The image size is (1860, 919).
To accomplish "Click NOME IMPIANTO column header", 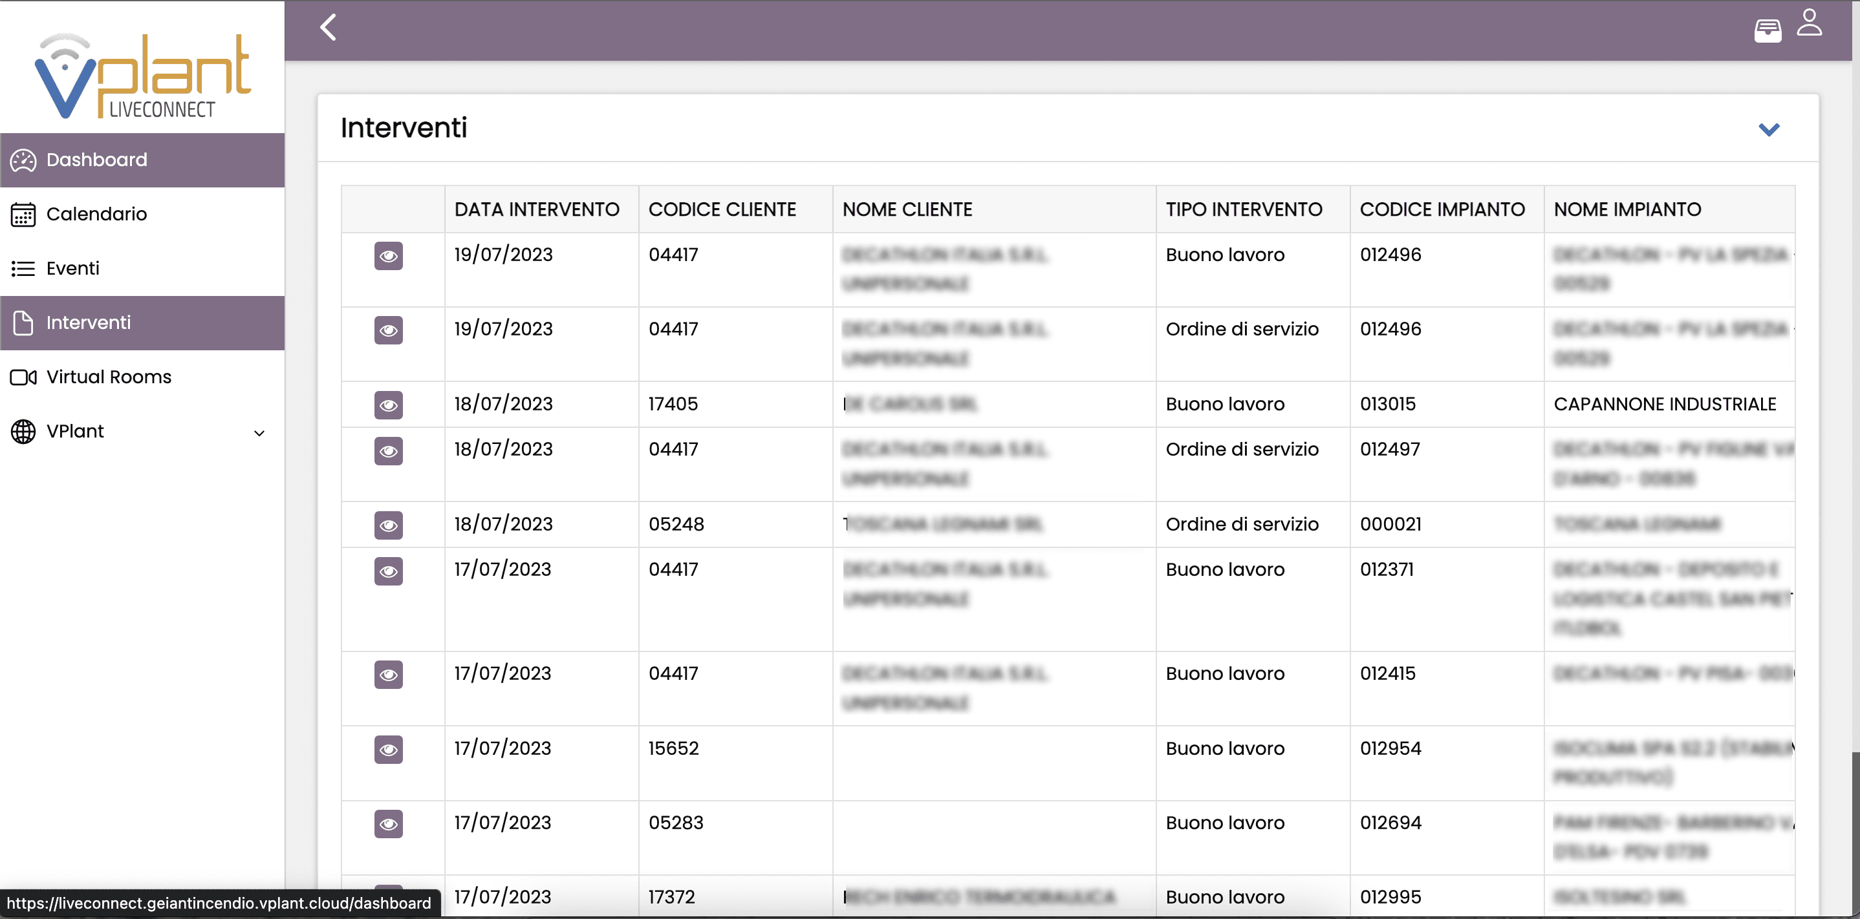I will [1669, 209].
